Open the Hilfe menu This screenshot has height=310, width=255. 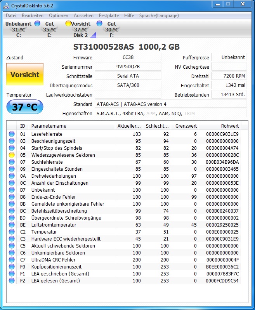[x=129, y=16]
